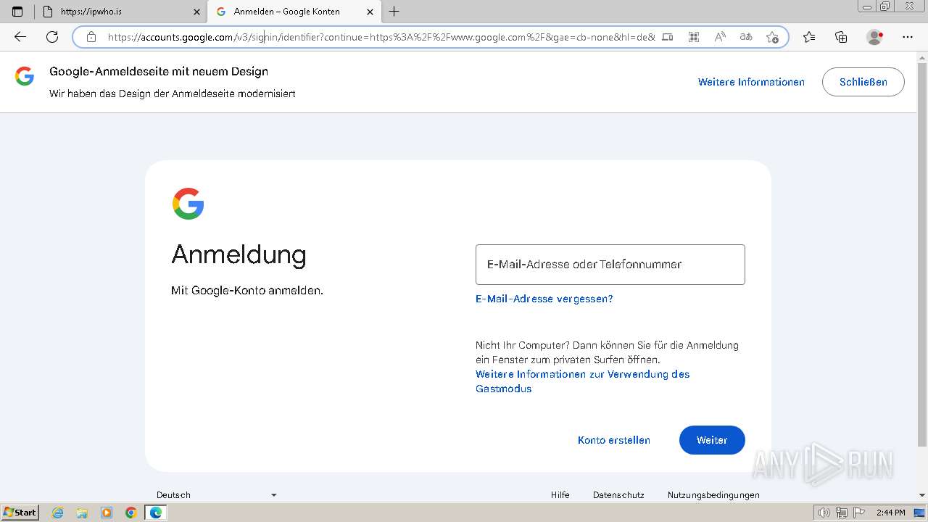Launch Chrome from the taskbar
The width and height of the screenshot is (928, 522).
131,513
